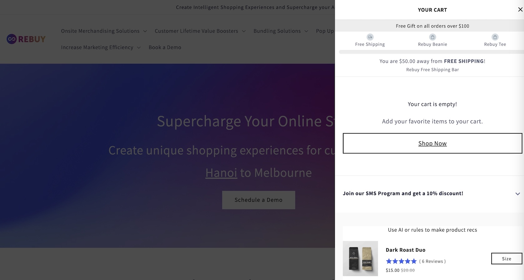
Task: Click the Rebuy Beanie gift icon
Action: [433, 37]
